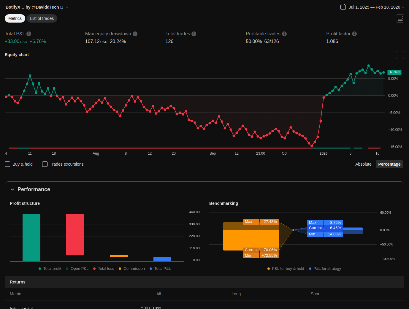The width and height of the screenshot is (409, 309).
Task: Click info icon next to Total trades
Action: pos(194,34)
